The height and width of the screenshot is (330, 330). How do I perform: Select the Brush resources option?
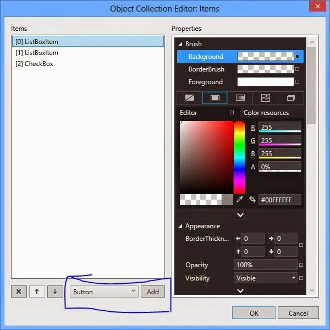coord(291,98)
